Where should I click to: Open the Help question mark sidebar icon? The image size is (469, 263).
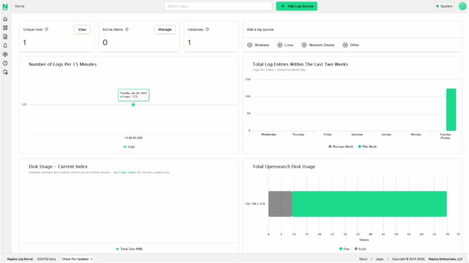[5, 63]
